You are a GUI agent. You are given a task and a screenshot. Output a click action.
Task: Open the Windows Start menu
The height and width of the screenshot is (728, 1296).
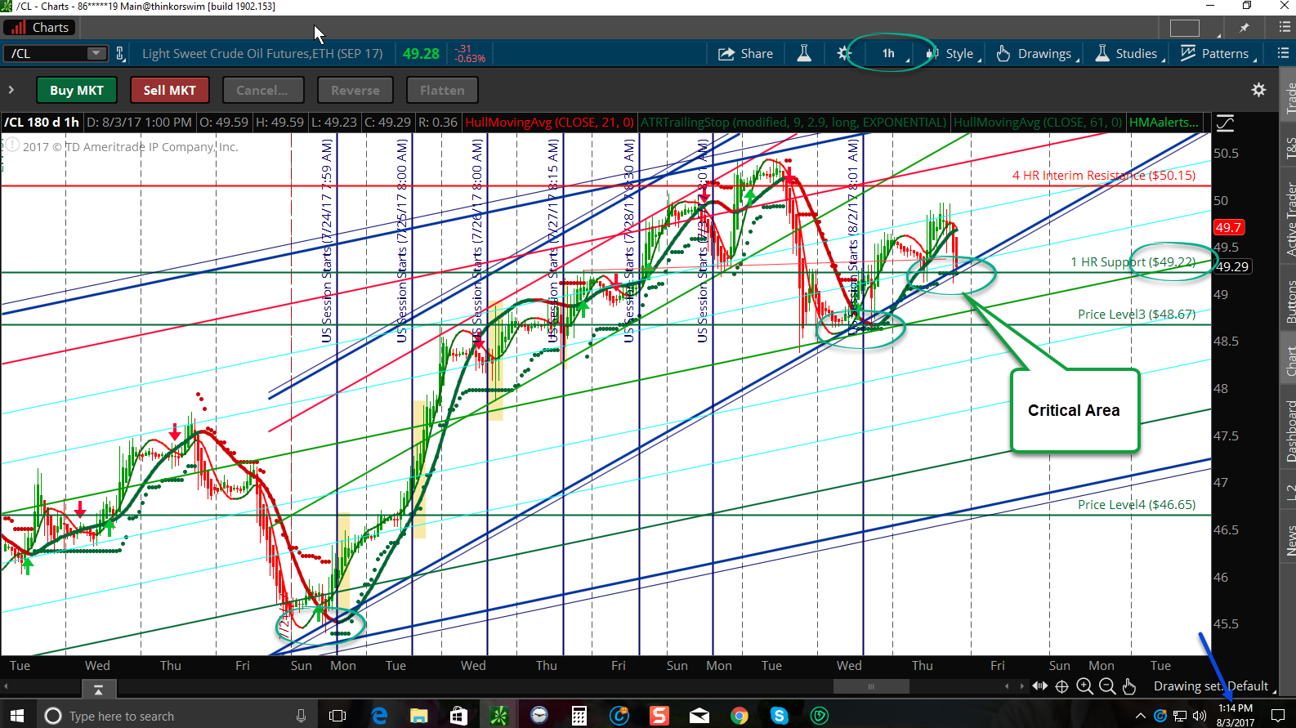click(18, 716)
